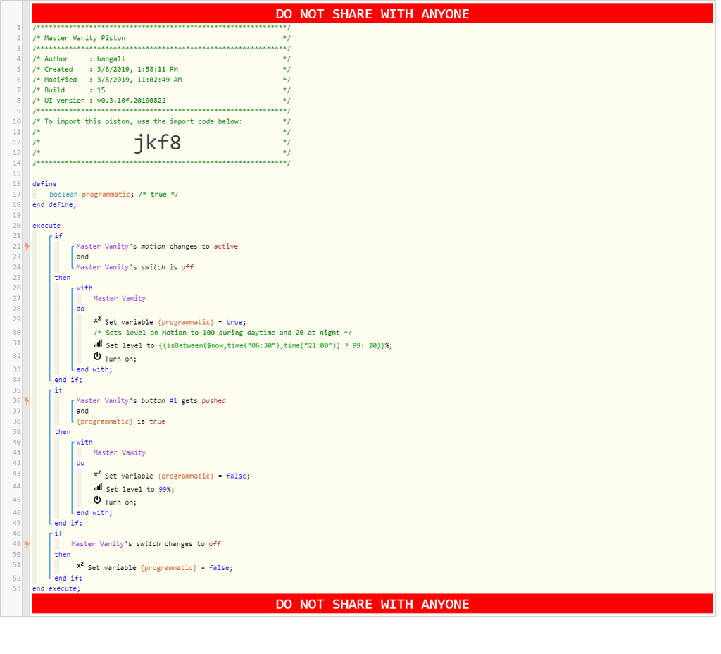Click the 'end execute;' statement
This screenshot has width=721, height=654.
tap(56, 588)
